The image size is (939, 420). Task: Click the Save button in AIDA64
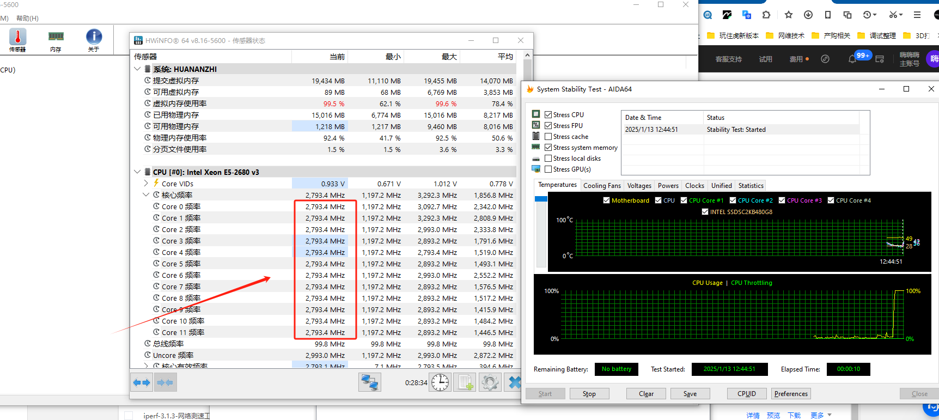[x=690, y=394]
